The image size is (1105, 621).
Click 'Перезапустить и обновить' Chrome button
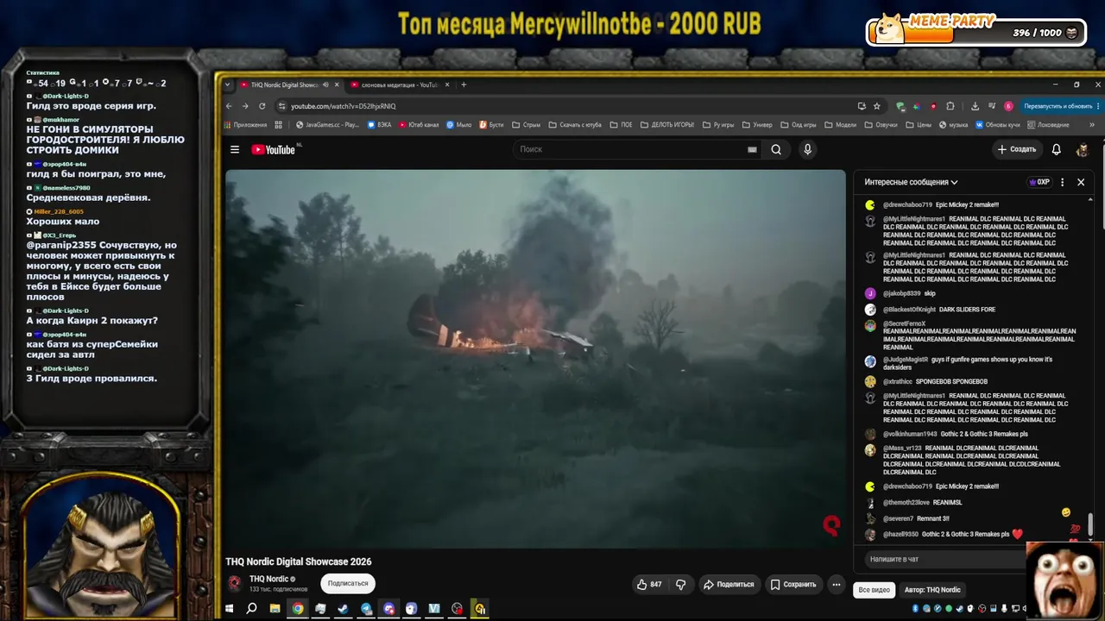[x=1058, y=106]
